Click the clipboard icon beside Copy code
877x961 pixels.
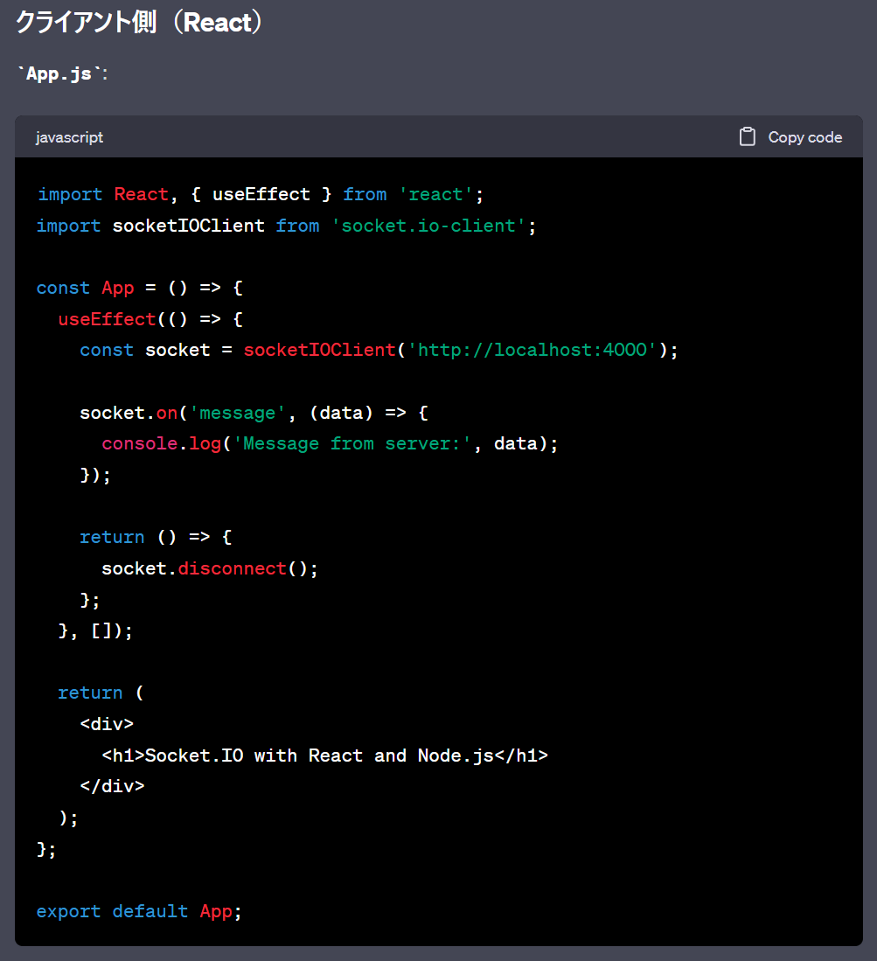(x=747, y=137)
